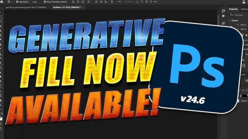
Task: Collapse the Canvas section
Action: click(x=230, y=20)
